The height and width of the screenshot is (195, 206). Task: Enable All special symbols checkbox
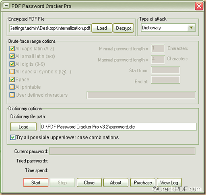[12, 72]
